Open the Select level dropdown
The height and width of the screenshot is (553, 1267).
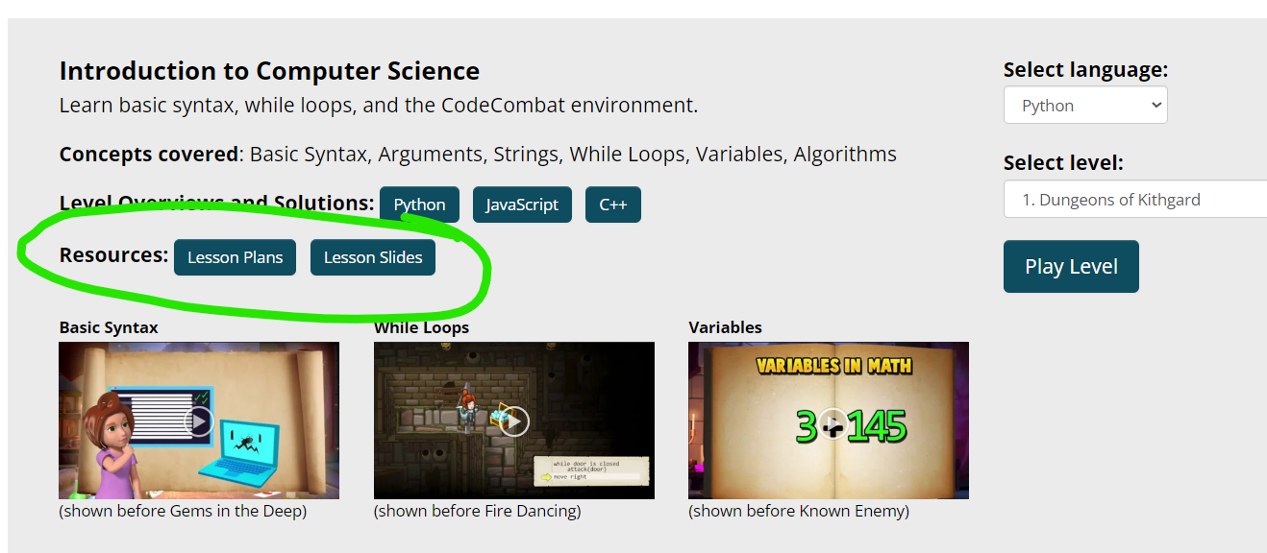click(x=1135, y=200)
